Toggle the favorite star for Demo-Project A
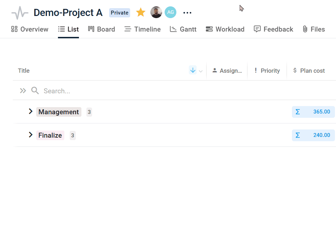Viewport: 336px width, 243px height. click(x=141, y=13)
